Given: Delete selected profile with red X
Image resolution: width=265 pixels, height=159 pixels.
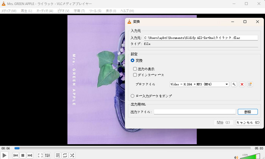Looking at the screenshot, I should pos(242,84).
